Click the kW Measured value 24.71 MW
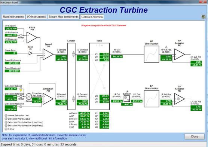The height and width of the screenshot is (147, 208). click(11, 42)
